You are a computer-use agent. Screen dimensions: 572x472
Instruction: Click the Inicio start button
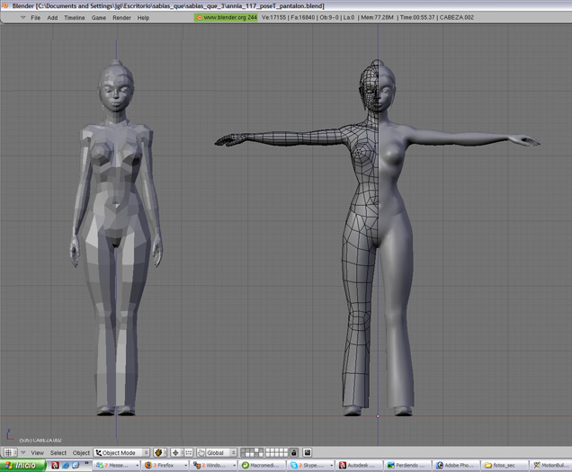point(22,466)
